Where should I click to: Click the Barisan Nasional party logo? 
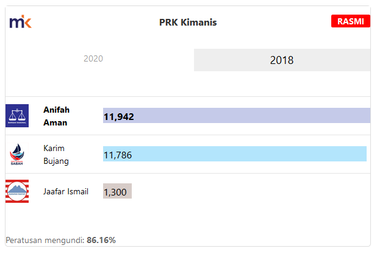[x=17, y=116]
